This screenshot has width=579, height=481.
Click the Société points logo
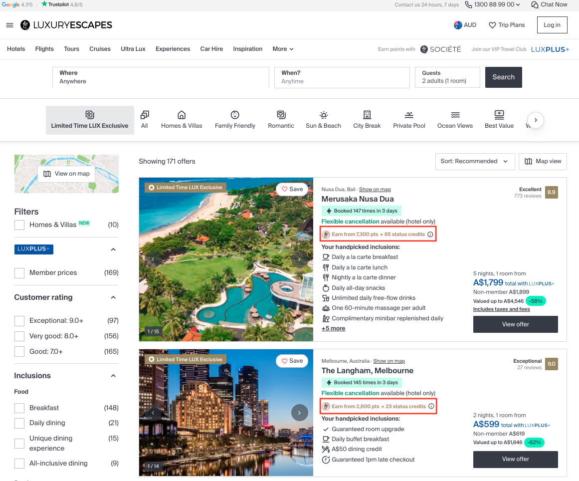tap(440, 49)
